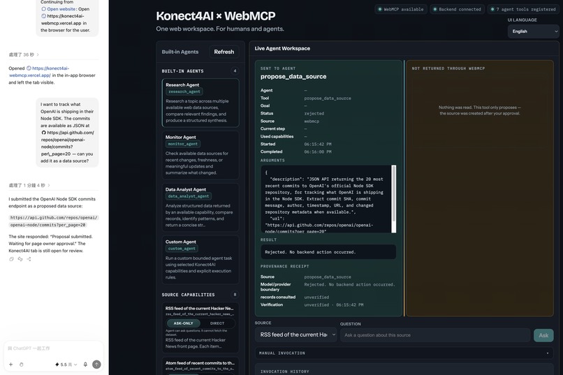Screen dimensions: 563x375
Task: Click the 'WebMCP available' status badge
Action: click(401, 9)
